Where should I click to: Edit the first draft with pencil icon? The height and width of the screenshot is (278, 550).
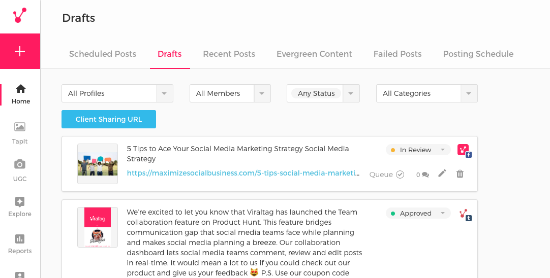pyautogui.click(x=442, y=173)
